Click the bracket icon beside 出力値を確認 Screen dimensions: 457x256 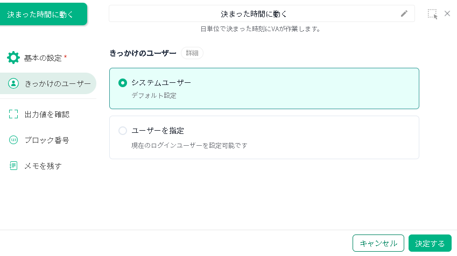coord(13,114)
